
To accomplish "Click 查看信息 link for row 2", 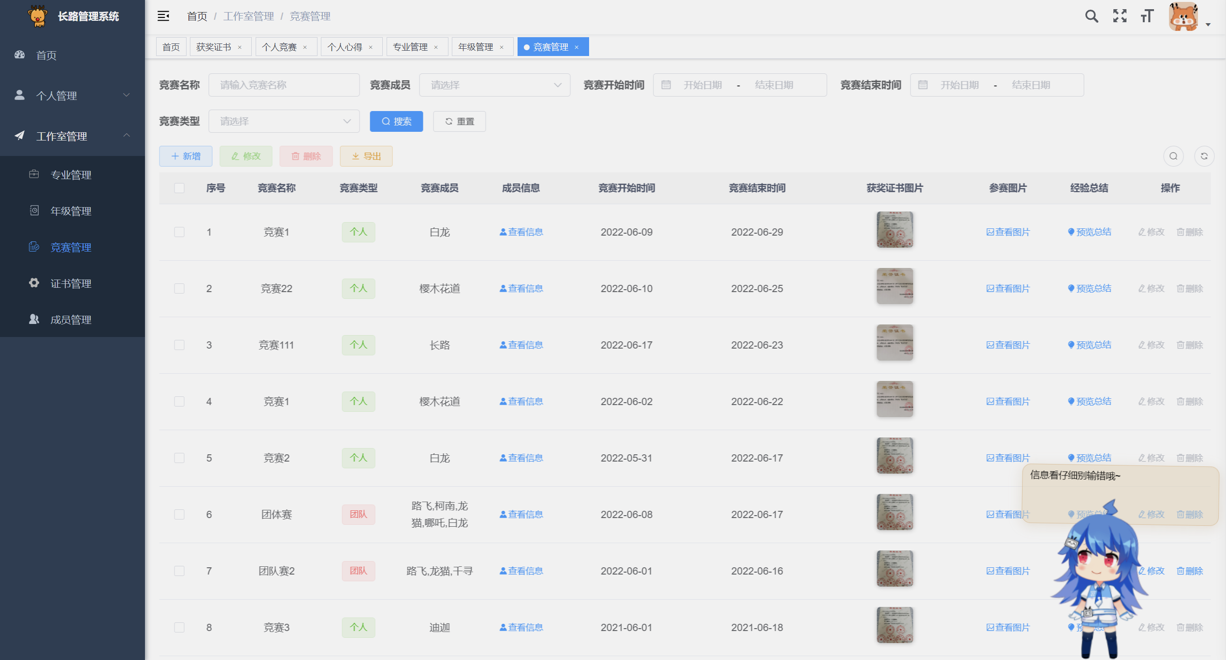I will (521, 289).
